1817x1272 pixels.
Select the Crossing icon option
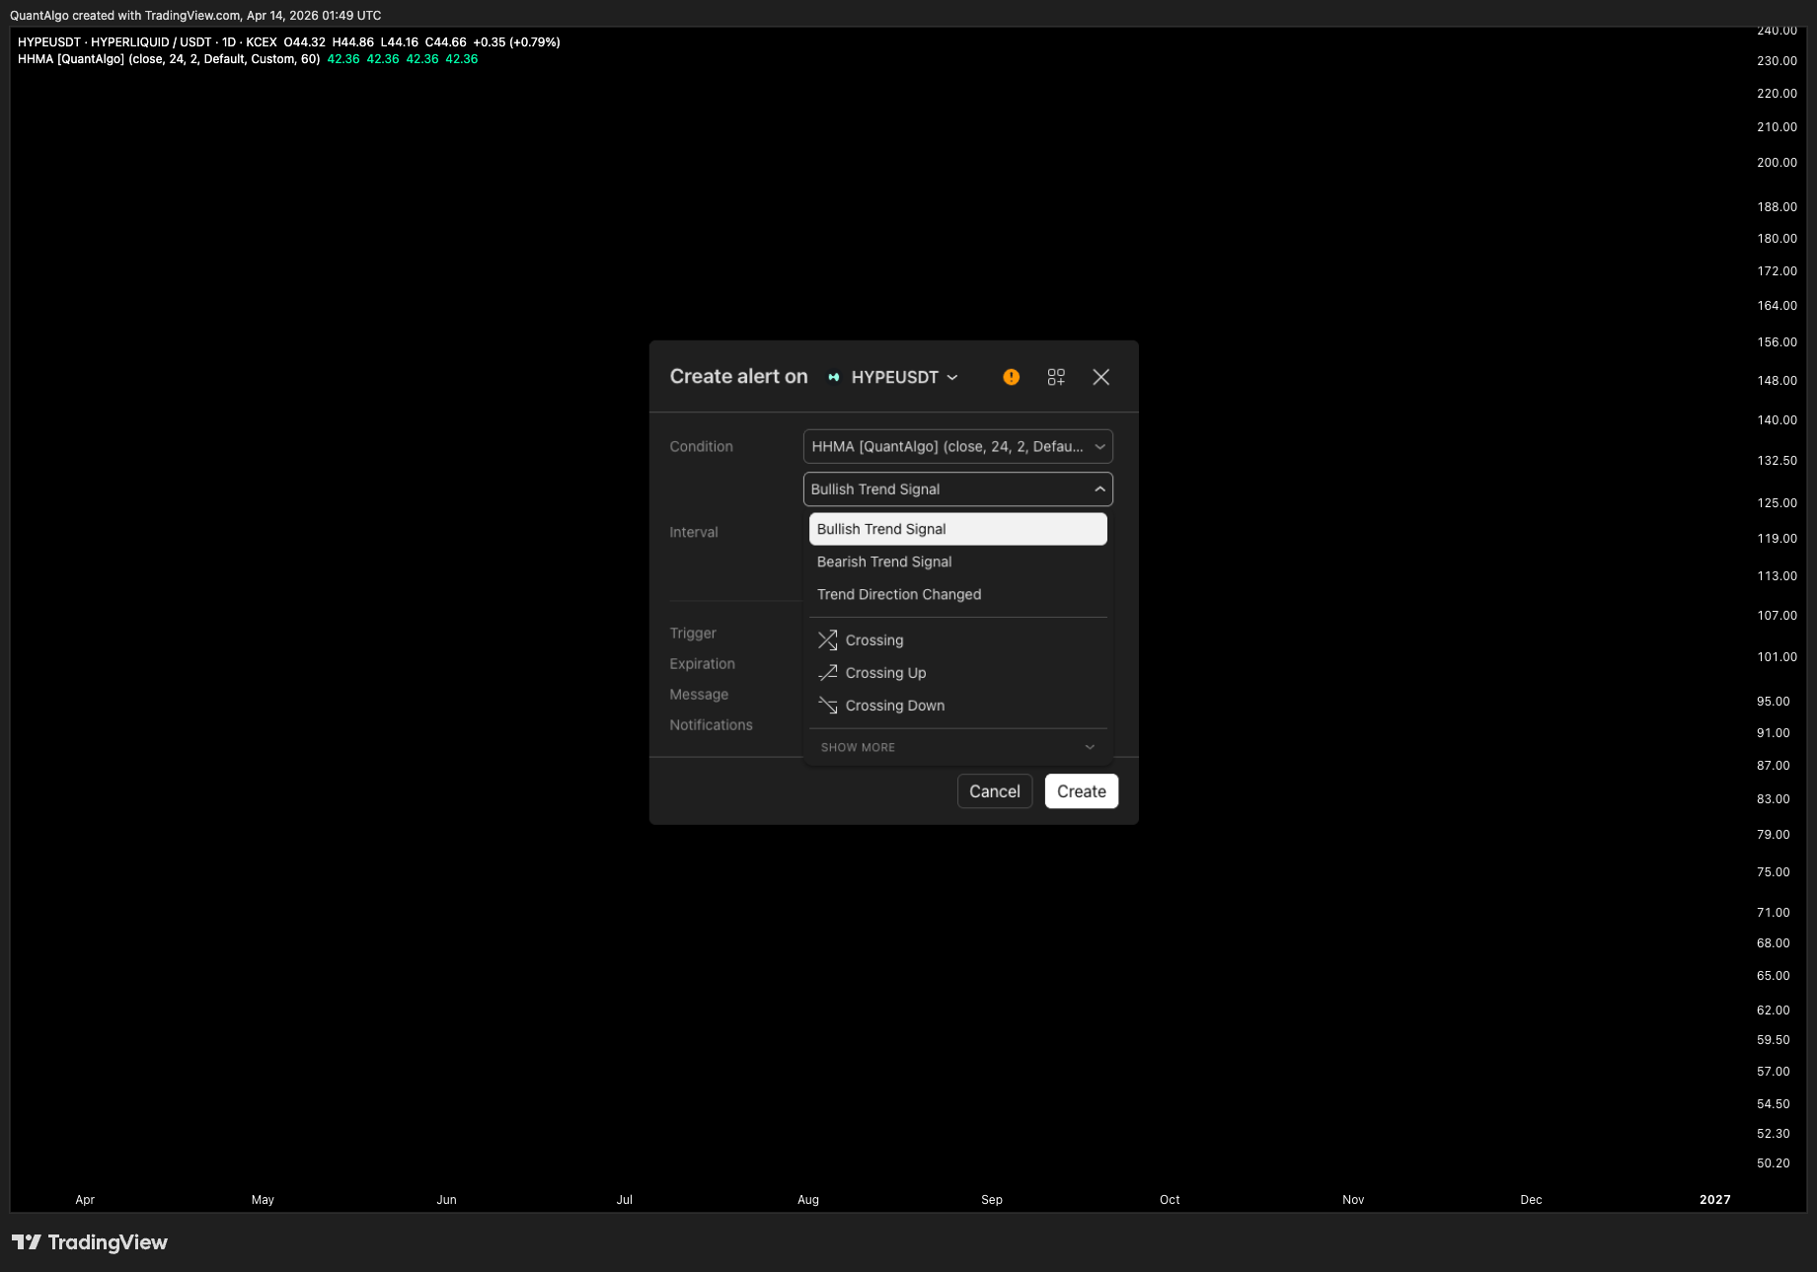[x=828, y=640]
